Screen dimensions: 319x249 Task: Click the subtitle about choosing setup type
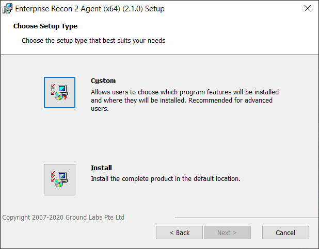93,40
